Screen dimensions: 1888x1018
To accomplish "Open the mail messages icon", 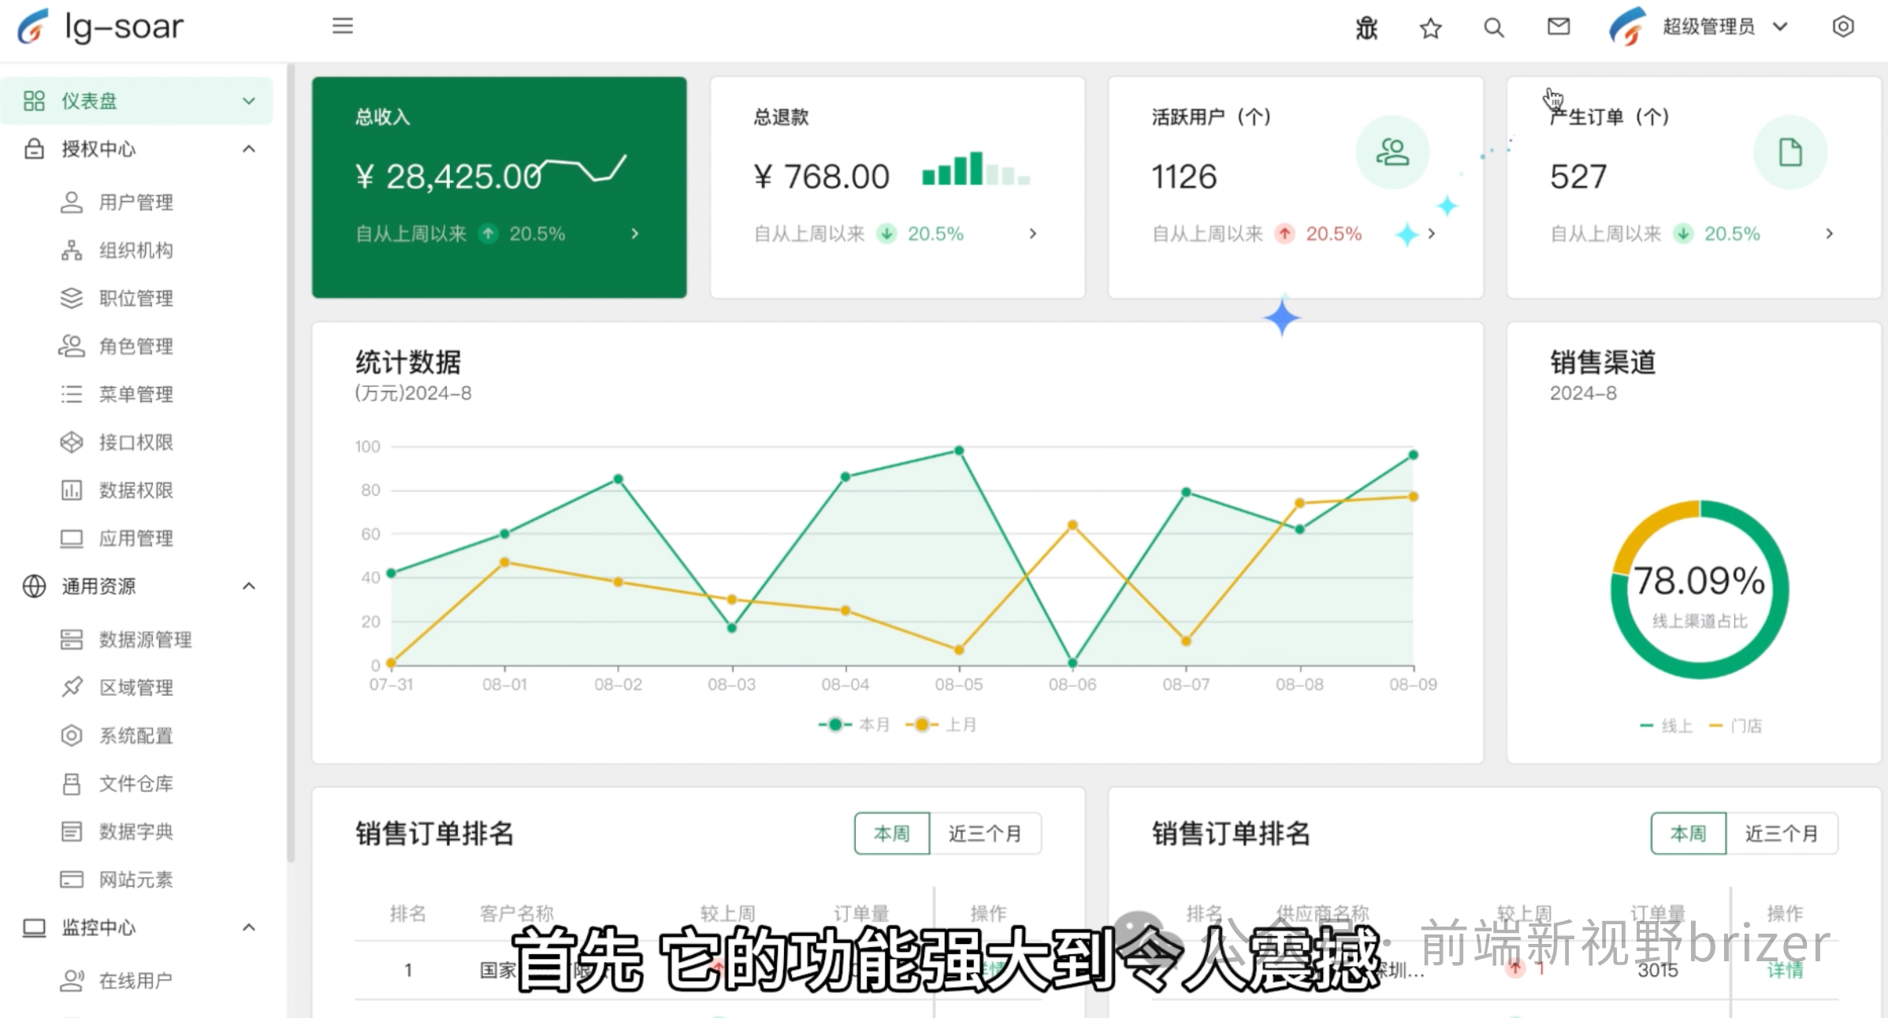I will tap(1558, 28).
